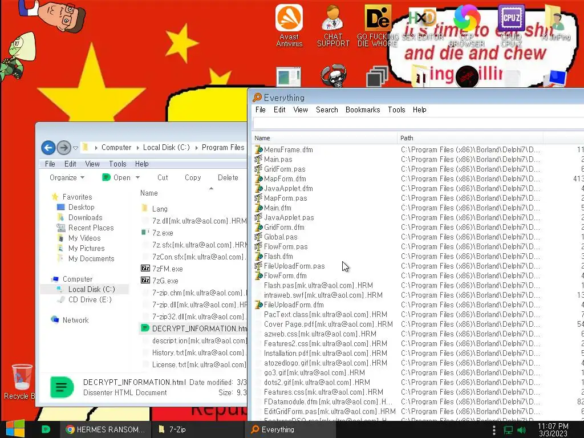Image resolution: width=584 pixels, height=438 pixels.
Task: Click the green Dissenter taskbar icon
Action: click(x=46, y=429)
